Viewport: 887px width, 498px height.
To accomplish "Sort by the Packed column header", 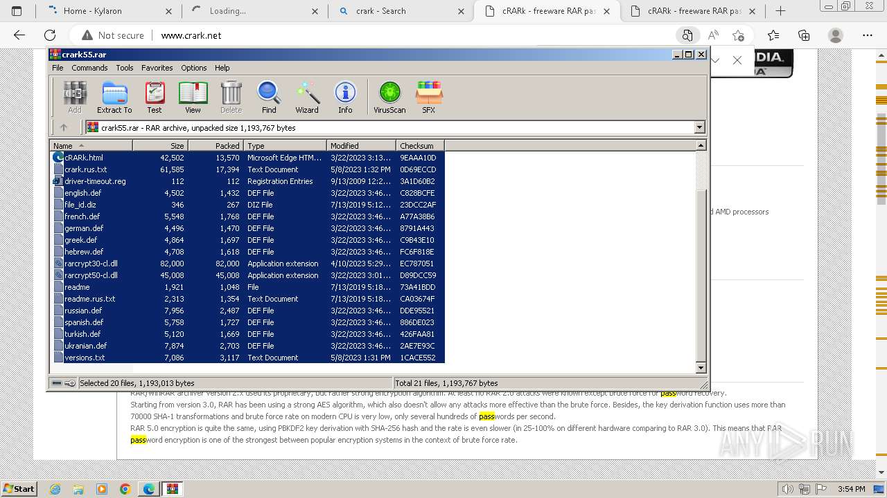I will point(216,145).
